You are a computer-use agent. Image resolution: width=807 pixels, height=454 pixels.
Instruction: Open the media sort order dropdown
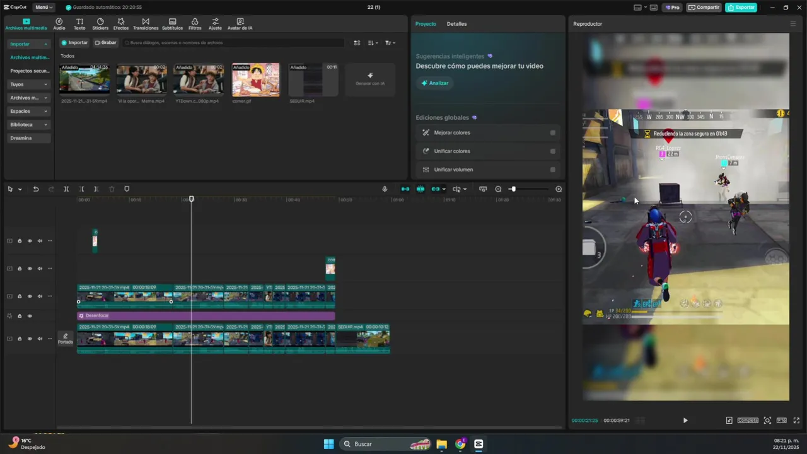click(x=373, y=43)
